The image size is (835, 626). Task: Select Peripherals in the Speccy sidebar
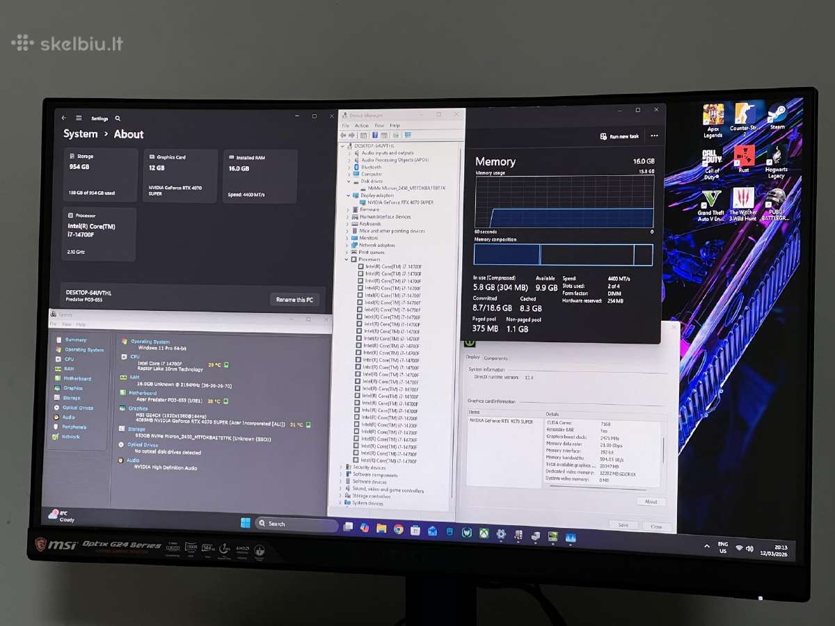point(69,427)
